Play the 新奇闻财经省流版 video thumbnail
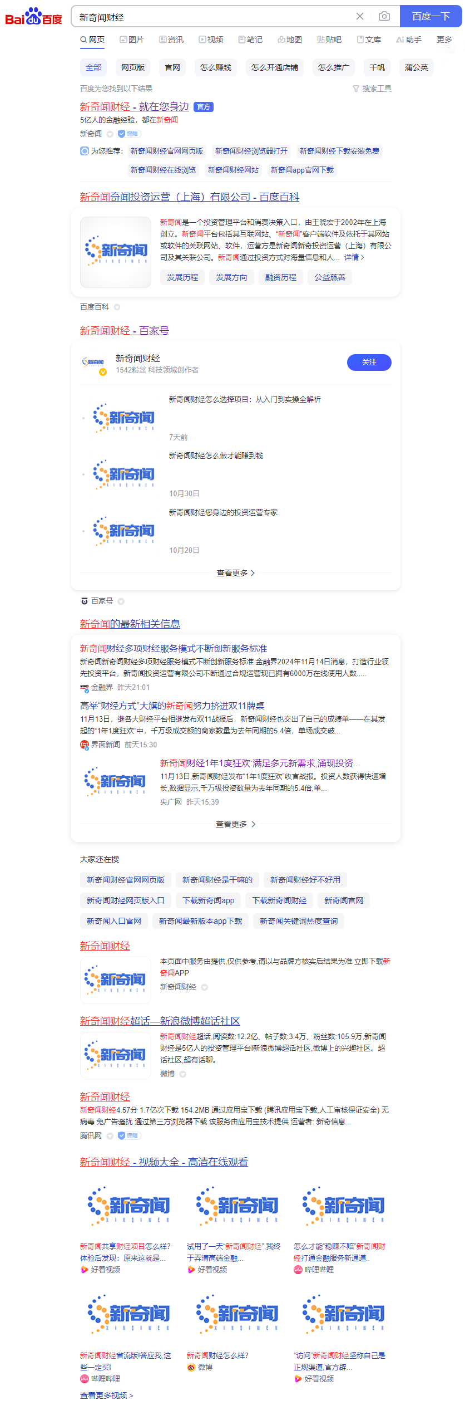This screenshot has width=465, height=1420. [129, 1314]
